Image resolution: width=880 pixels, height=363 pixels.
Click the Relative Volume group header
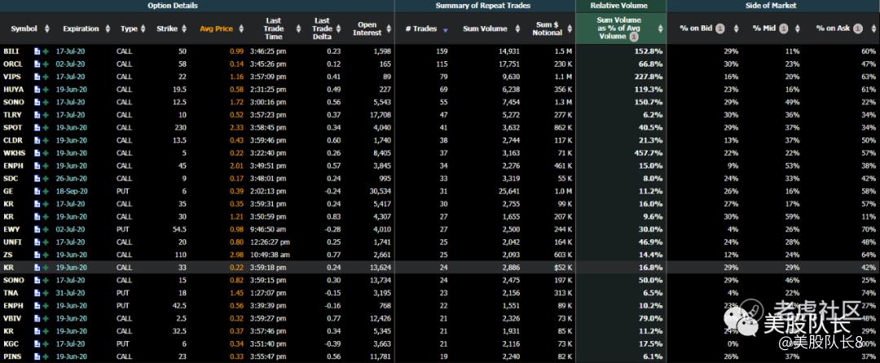point(618,6)
